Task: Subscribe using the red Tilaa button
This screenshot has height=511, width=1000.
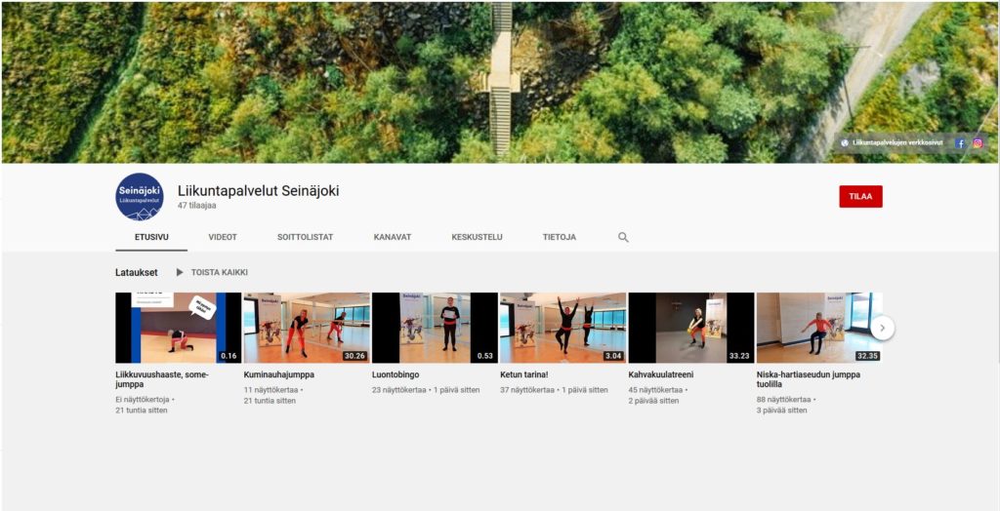Action: coord(860,196)
